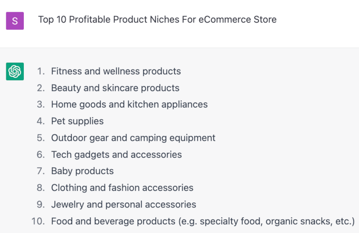Click Outdoor gear and camping equipment
The height and width of the screenshot is (233, 359).
click(x=133, y=138)
